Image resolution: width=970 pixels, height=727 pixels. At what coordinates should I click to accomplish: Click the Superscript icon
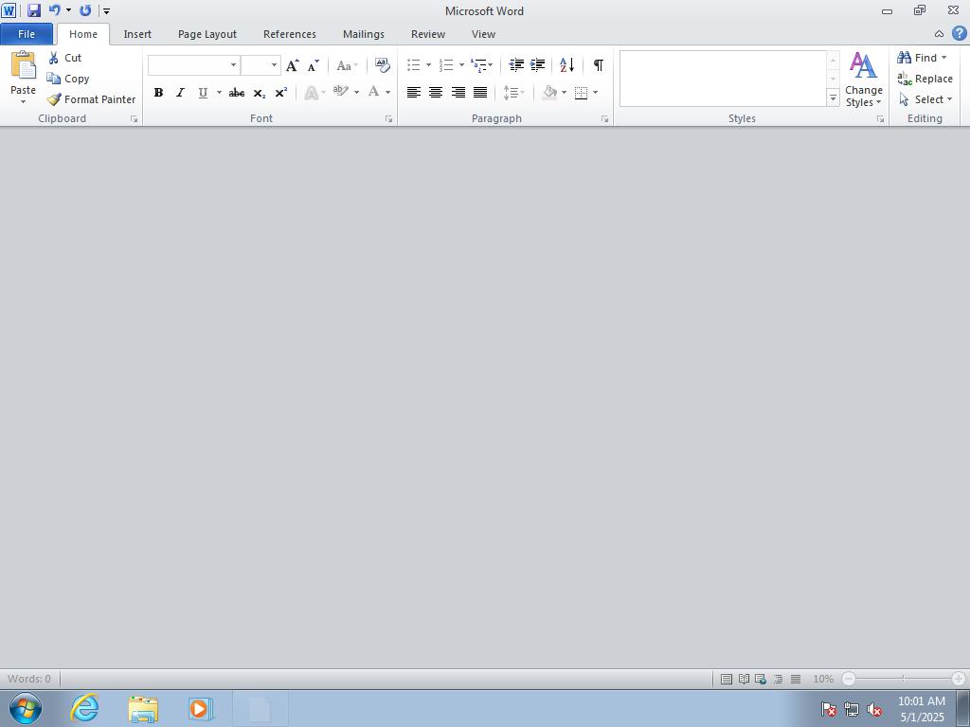280,93
